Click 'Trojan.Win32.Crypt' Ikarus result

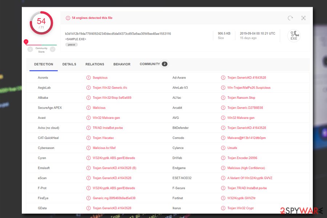pyautogui.click(x=241, y=208)
